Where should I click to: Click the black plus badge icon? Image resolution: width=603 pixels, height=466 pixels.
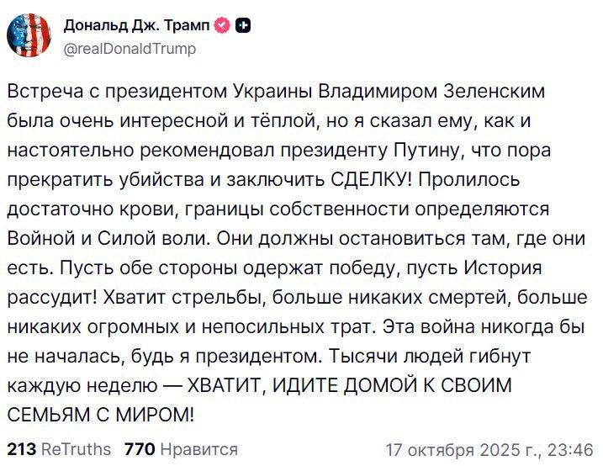point(243,27)
